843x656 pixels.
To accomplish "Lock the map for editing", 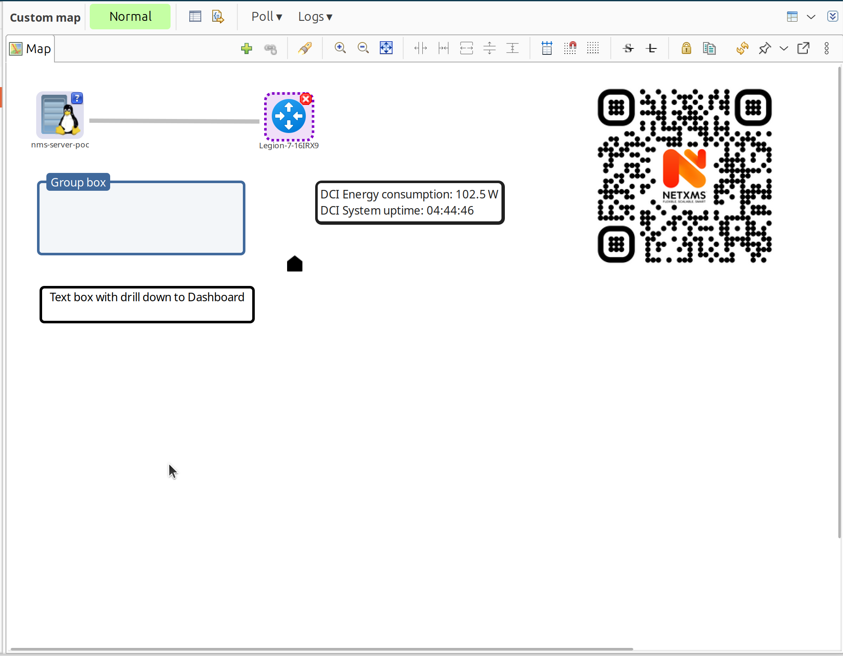I will point(685,48).
